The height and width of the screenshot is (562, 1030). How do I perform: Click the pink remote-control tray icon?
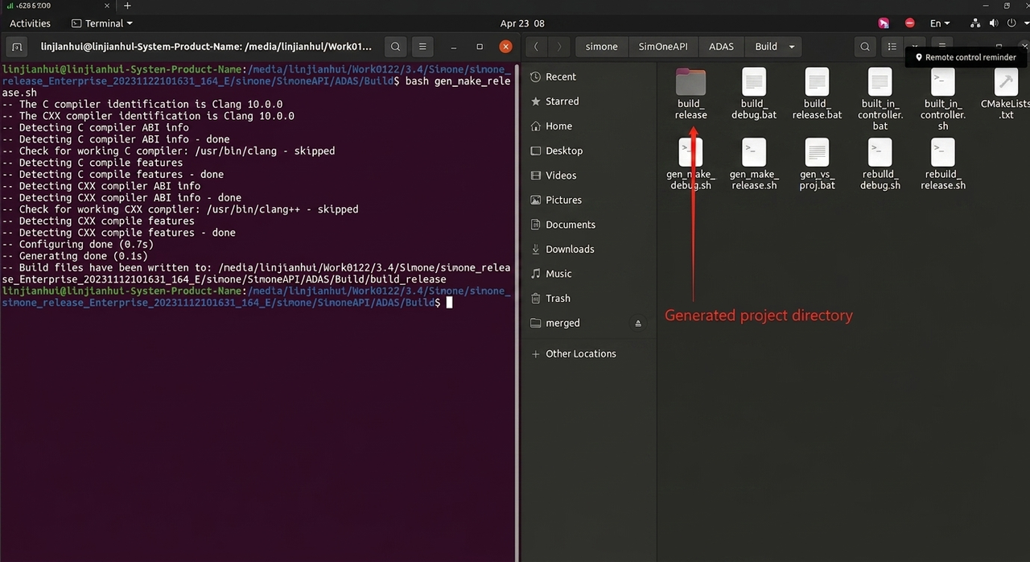coord(884,23)
